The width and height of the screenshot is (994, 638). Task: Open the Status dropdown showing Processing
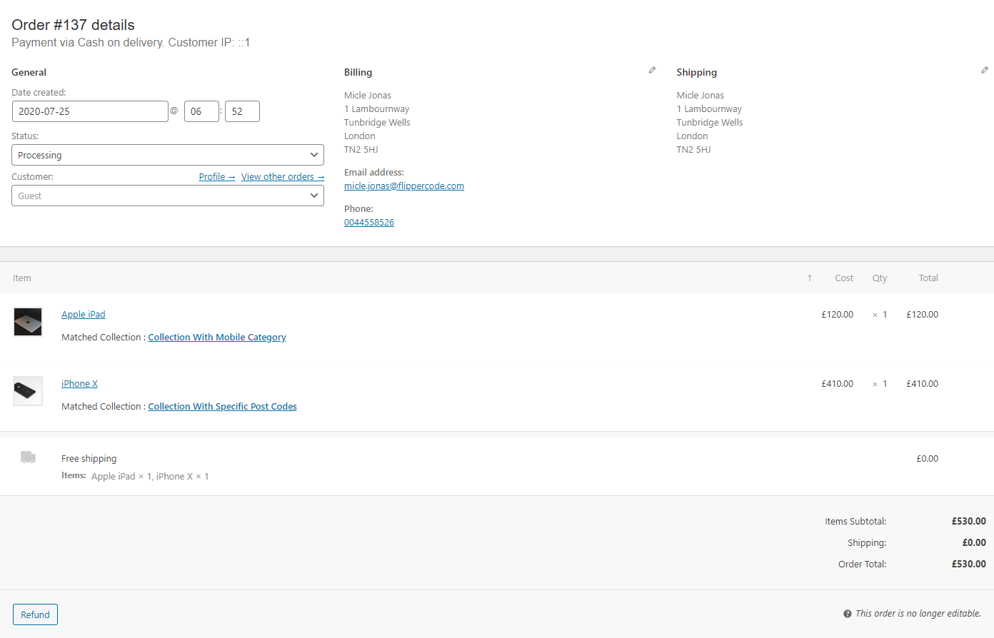168,155
